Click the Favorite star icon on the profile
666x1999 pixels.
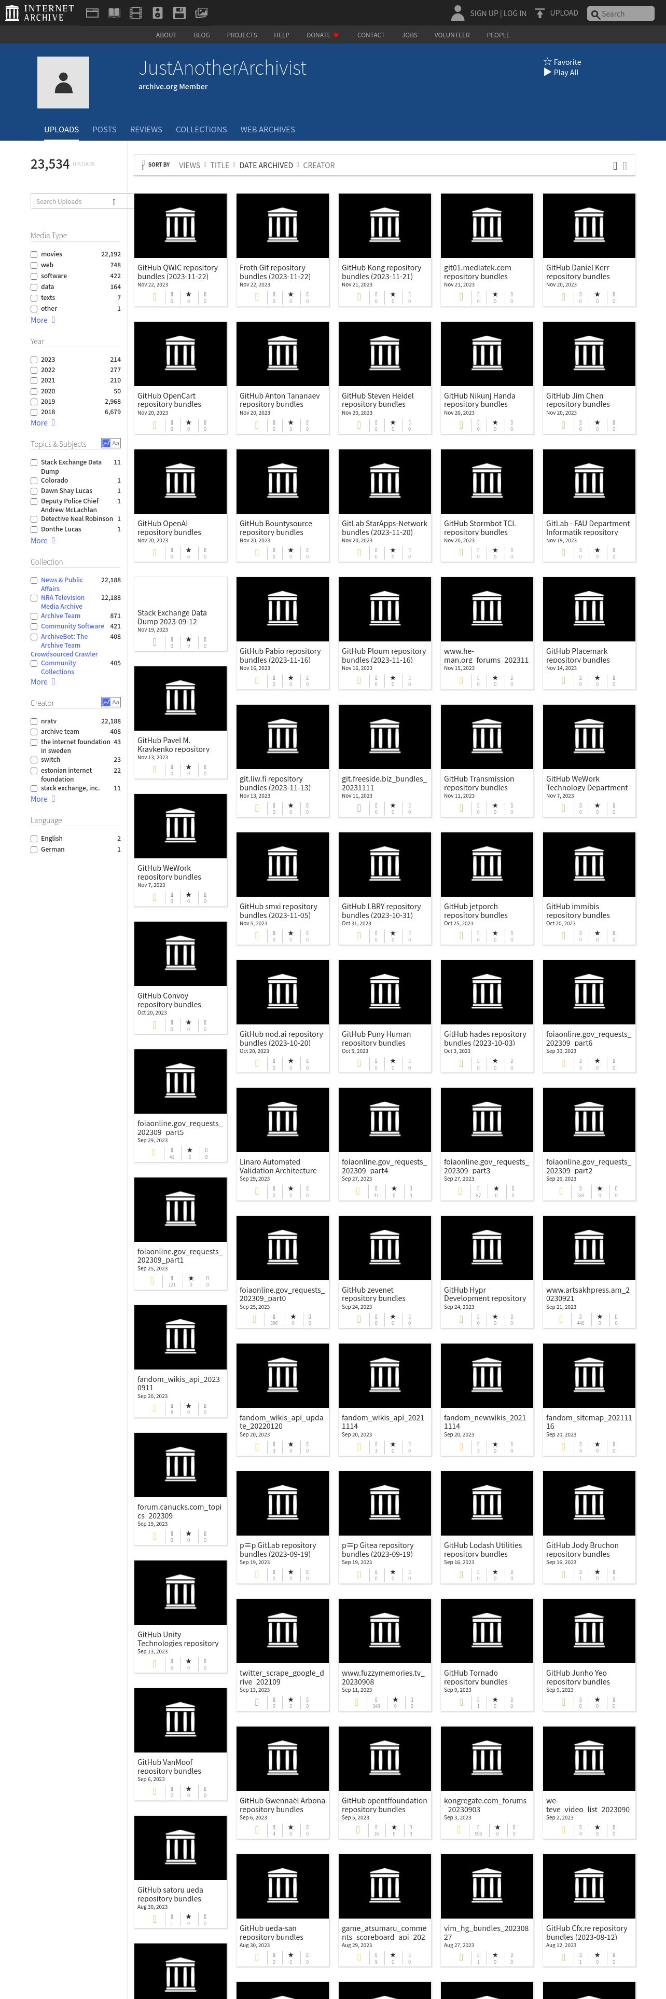[547, 62]
